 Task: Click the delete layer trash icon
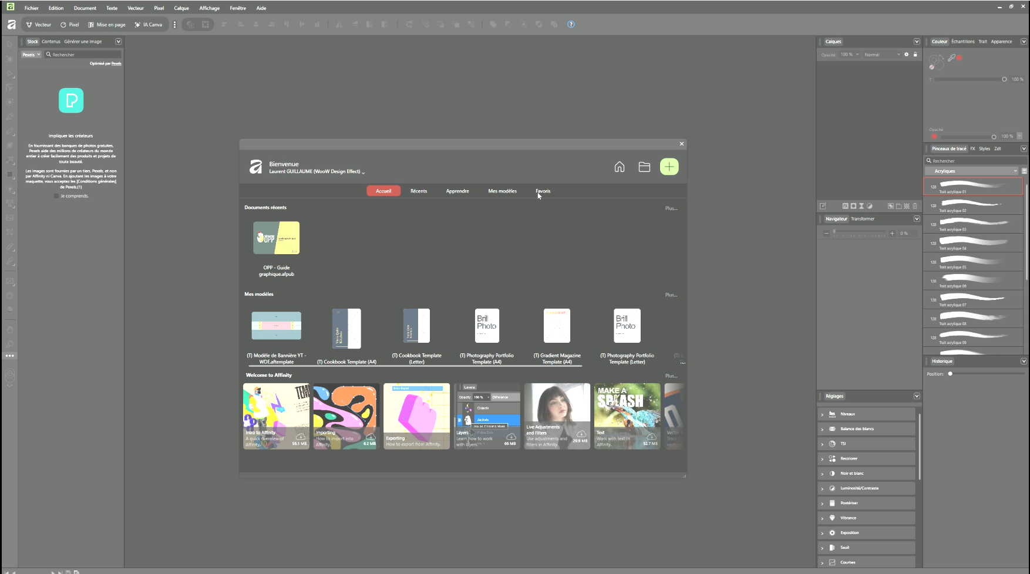914,206
